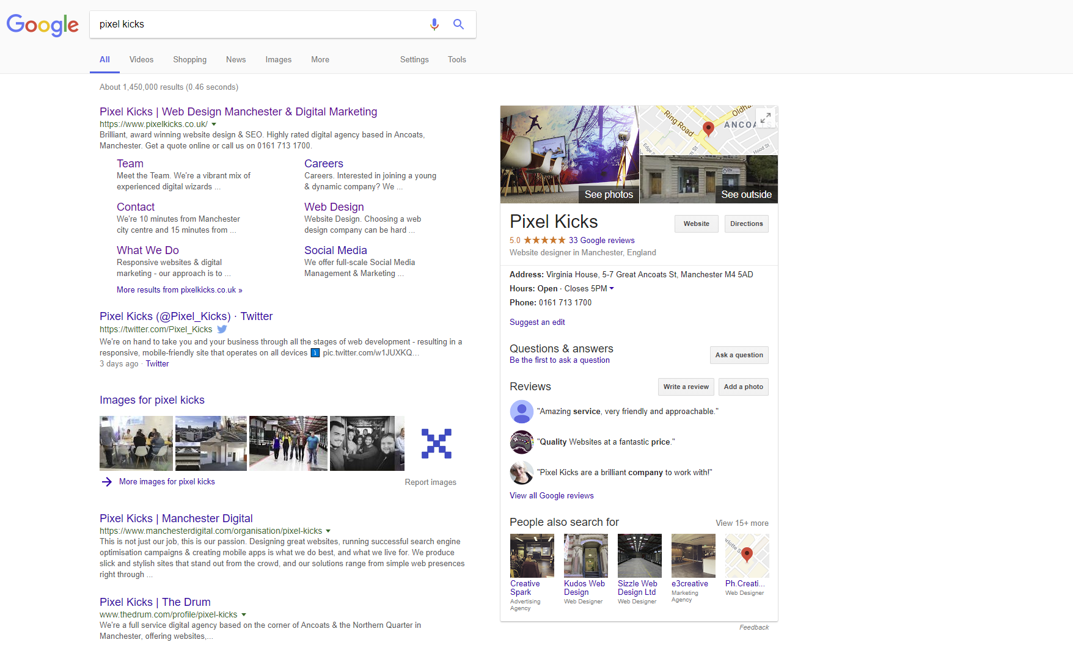Image resolution: width=1073 pixels, height=648 pixels.
Task: Switch to the Videos tab
Action: 141,60
